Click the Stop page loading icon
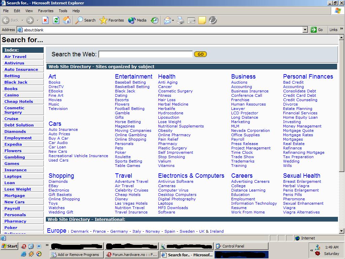 tap(45, 20)
